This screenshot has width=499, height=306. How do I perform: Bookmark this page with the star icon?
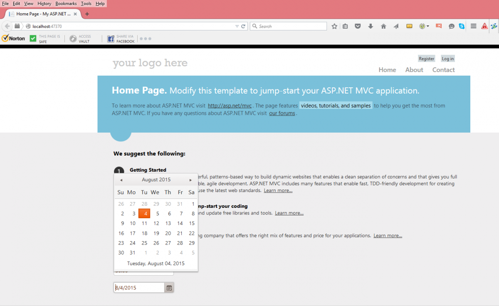point(334,26)
